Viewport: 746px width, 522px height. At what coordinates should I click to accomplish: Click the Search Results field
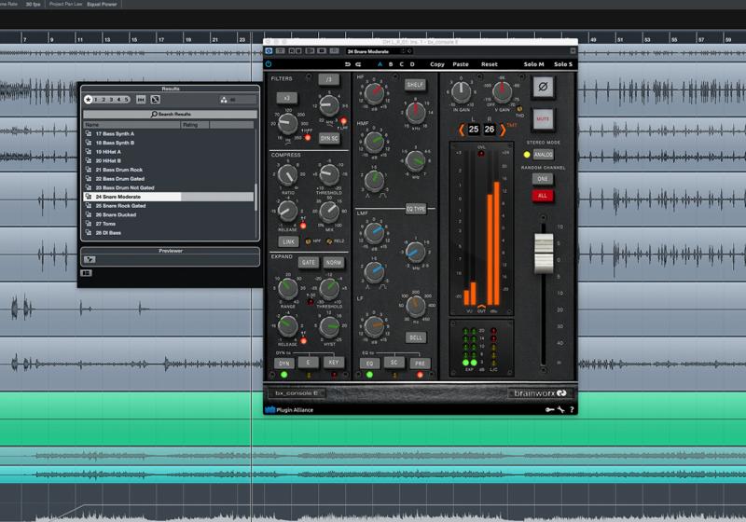coord(170,114)
